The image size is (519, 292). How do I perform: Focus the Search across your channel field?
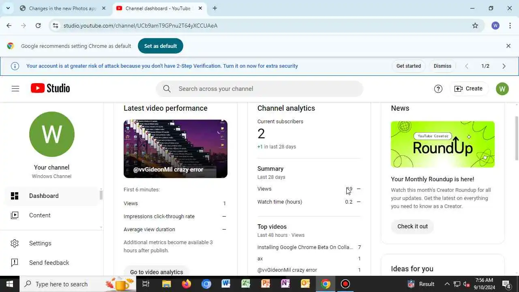point(259,89)
